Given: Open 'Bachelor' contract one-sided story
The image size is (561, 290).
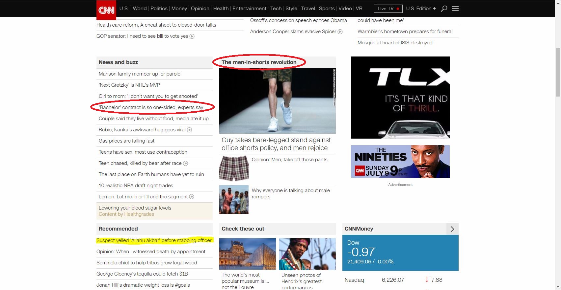Looking at the screenshot, I should [151, 107].
